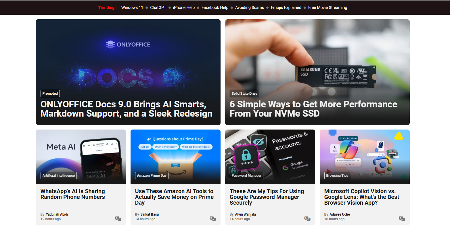The height and width of the screenshot is (232, 450).
Task: Select Windows 11 in the Trending bar
Action: pos(132,7)
